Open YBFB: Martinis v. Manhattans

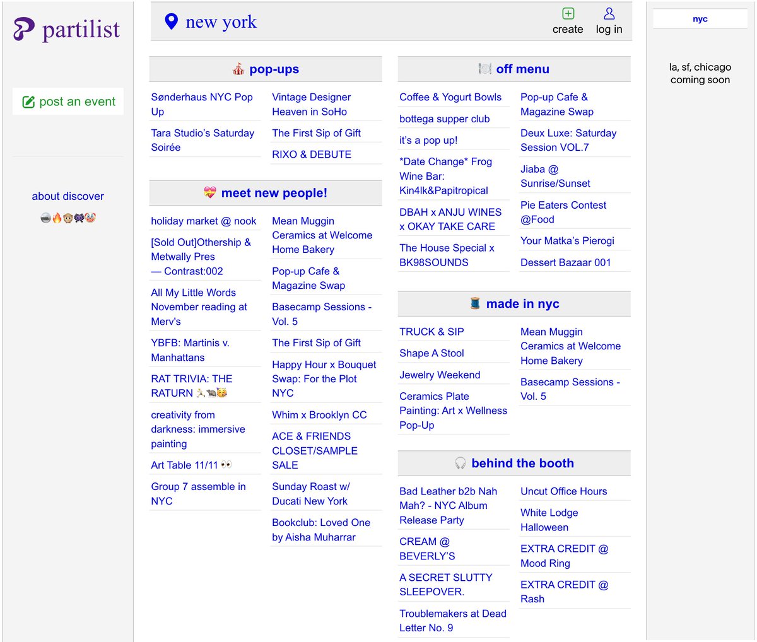(190, 350)
